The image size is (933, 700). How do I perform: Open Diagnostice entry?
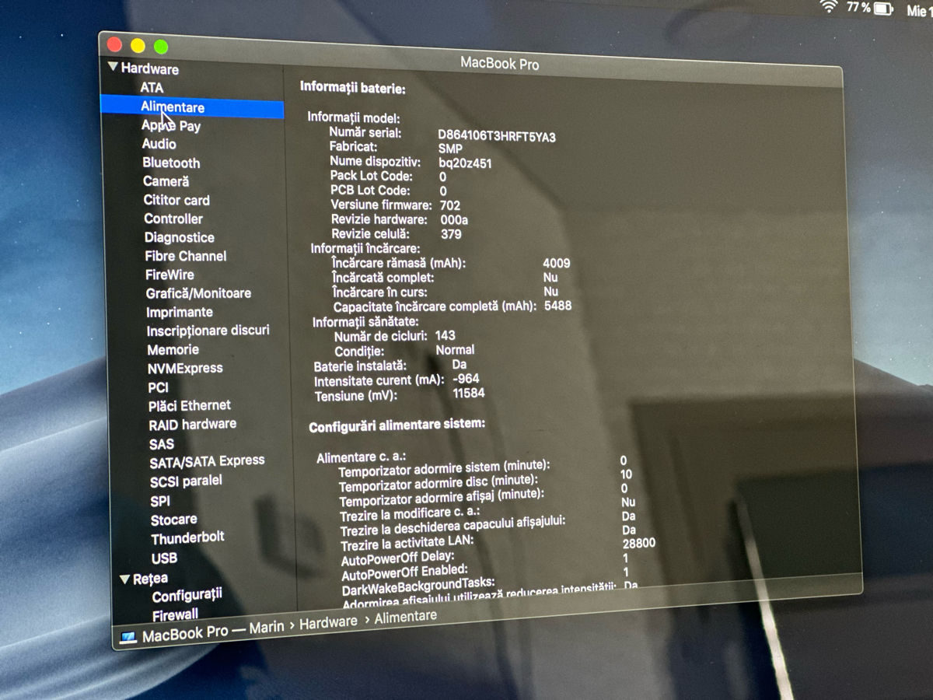(179, 237)
